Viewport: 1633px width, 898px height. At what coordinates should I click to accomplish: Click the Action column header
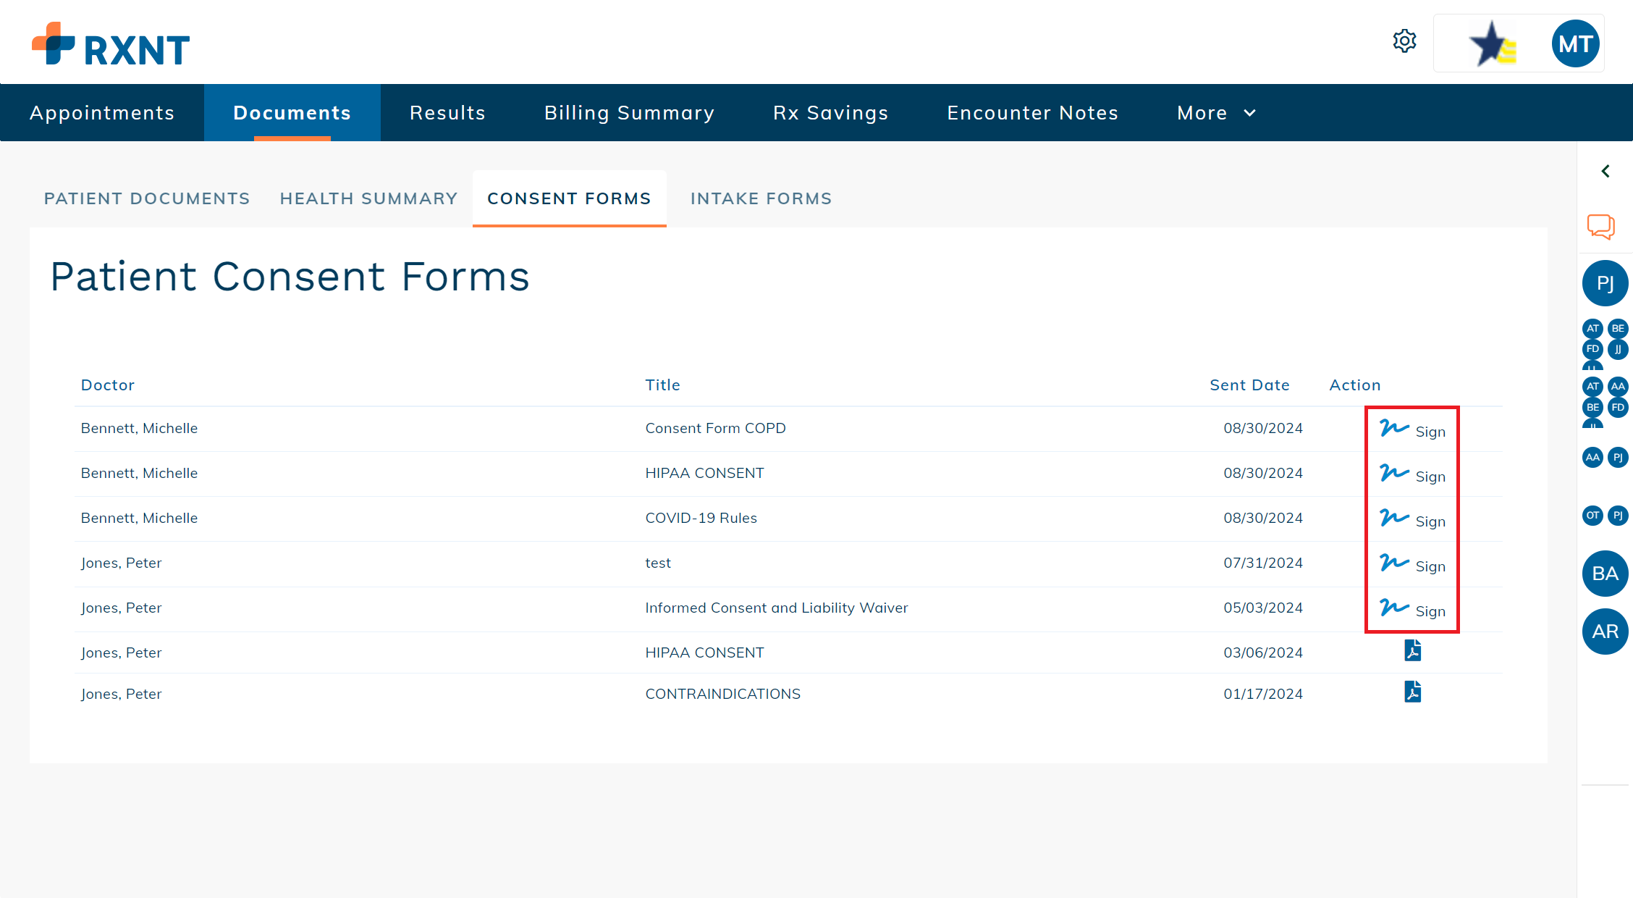(x=1355, y=385)
